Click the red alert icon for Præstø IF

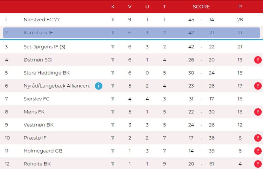tap(257, 138)
